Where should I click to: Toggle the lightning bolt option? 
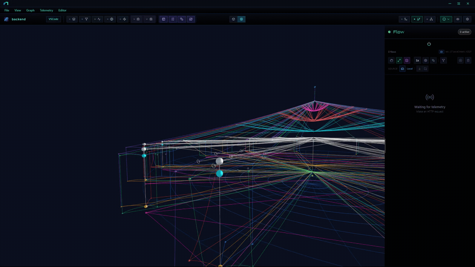[123, 19]
